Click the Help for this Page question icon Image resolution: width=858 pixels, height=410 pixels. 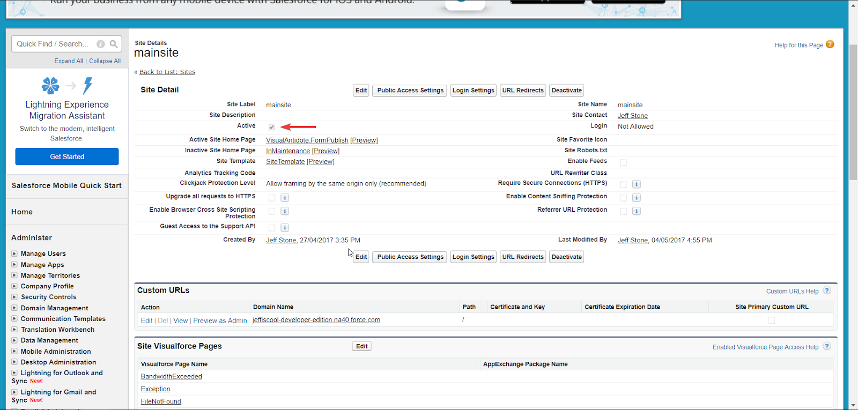pos(830,44)
